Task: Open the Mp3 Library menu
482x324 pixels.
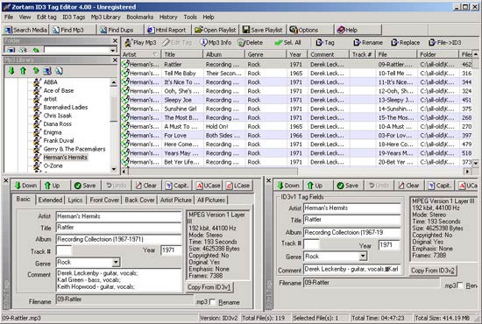Action: (x=105, y=18)
